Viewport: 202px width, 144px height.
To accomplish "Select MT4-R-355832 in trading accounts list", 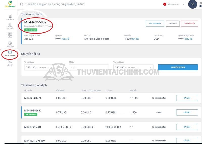I will coord(111,112).
